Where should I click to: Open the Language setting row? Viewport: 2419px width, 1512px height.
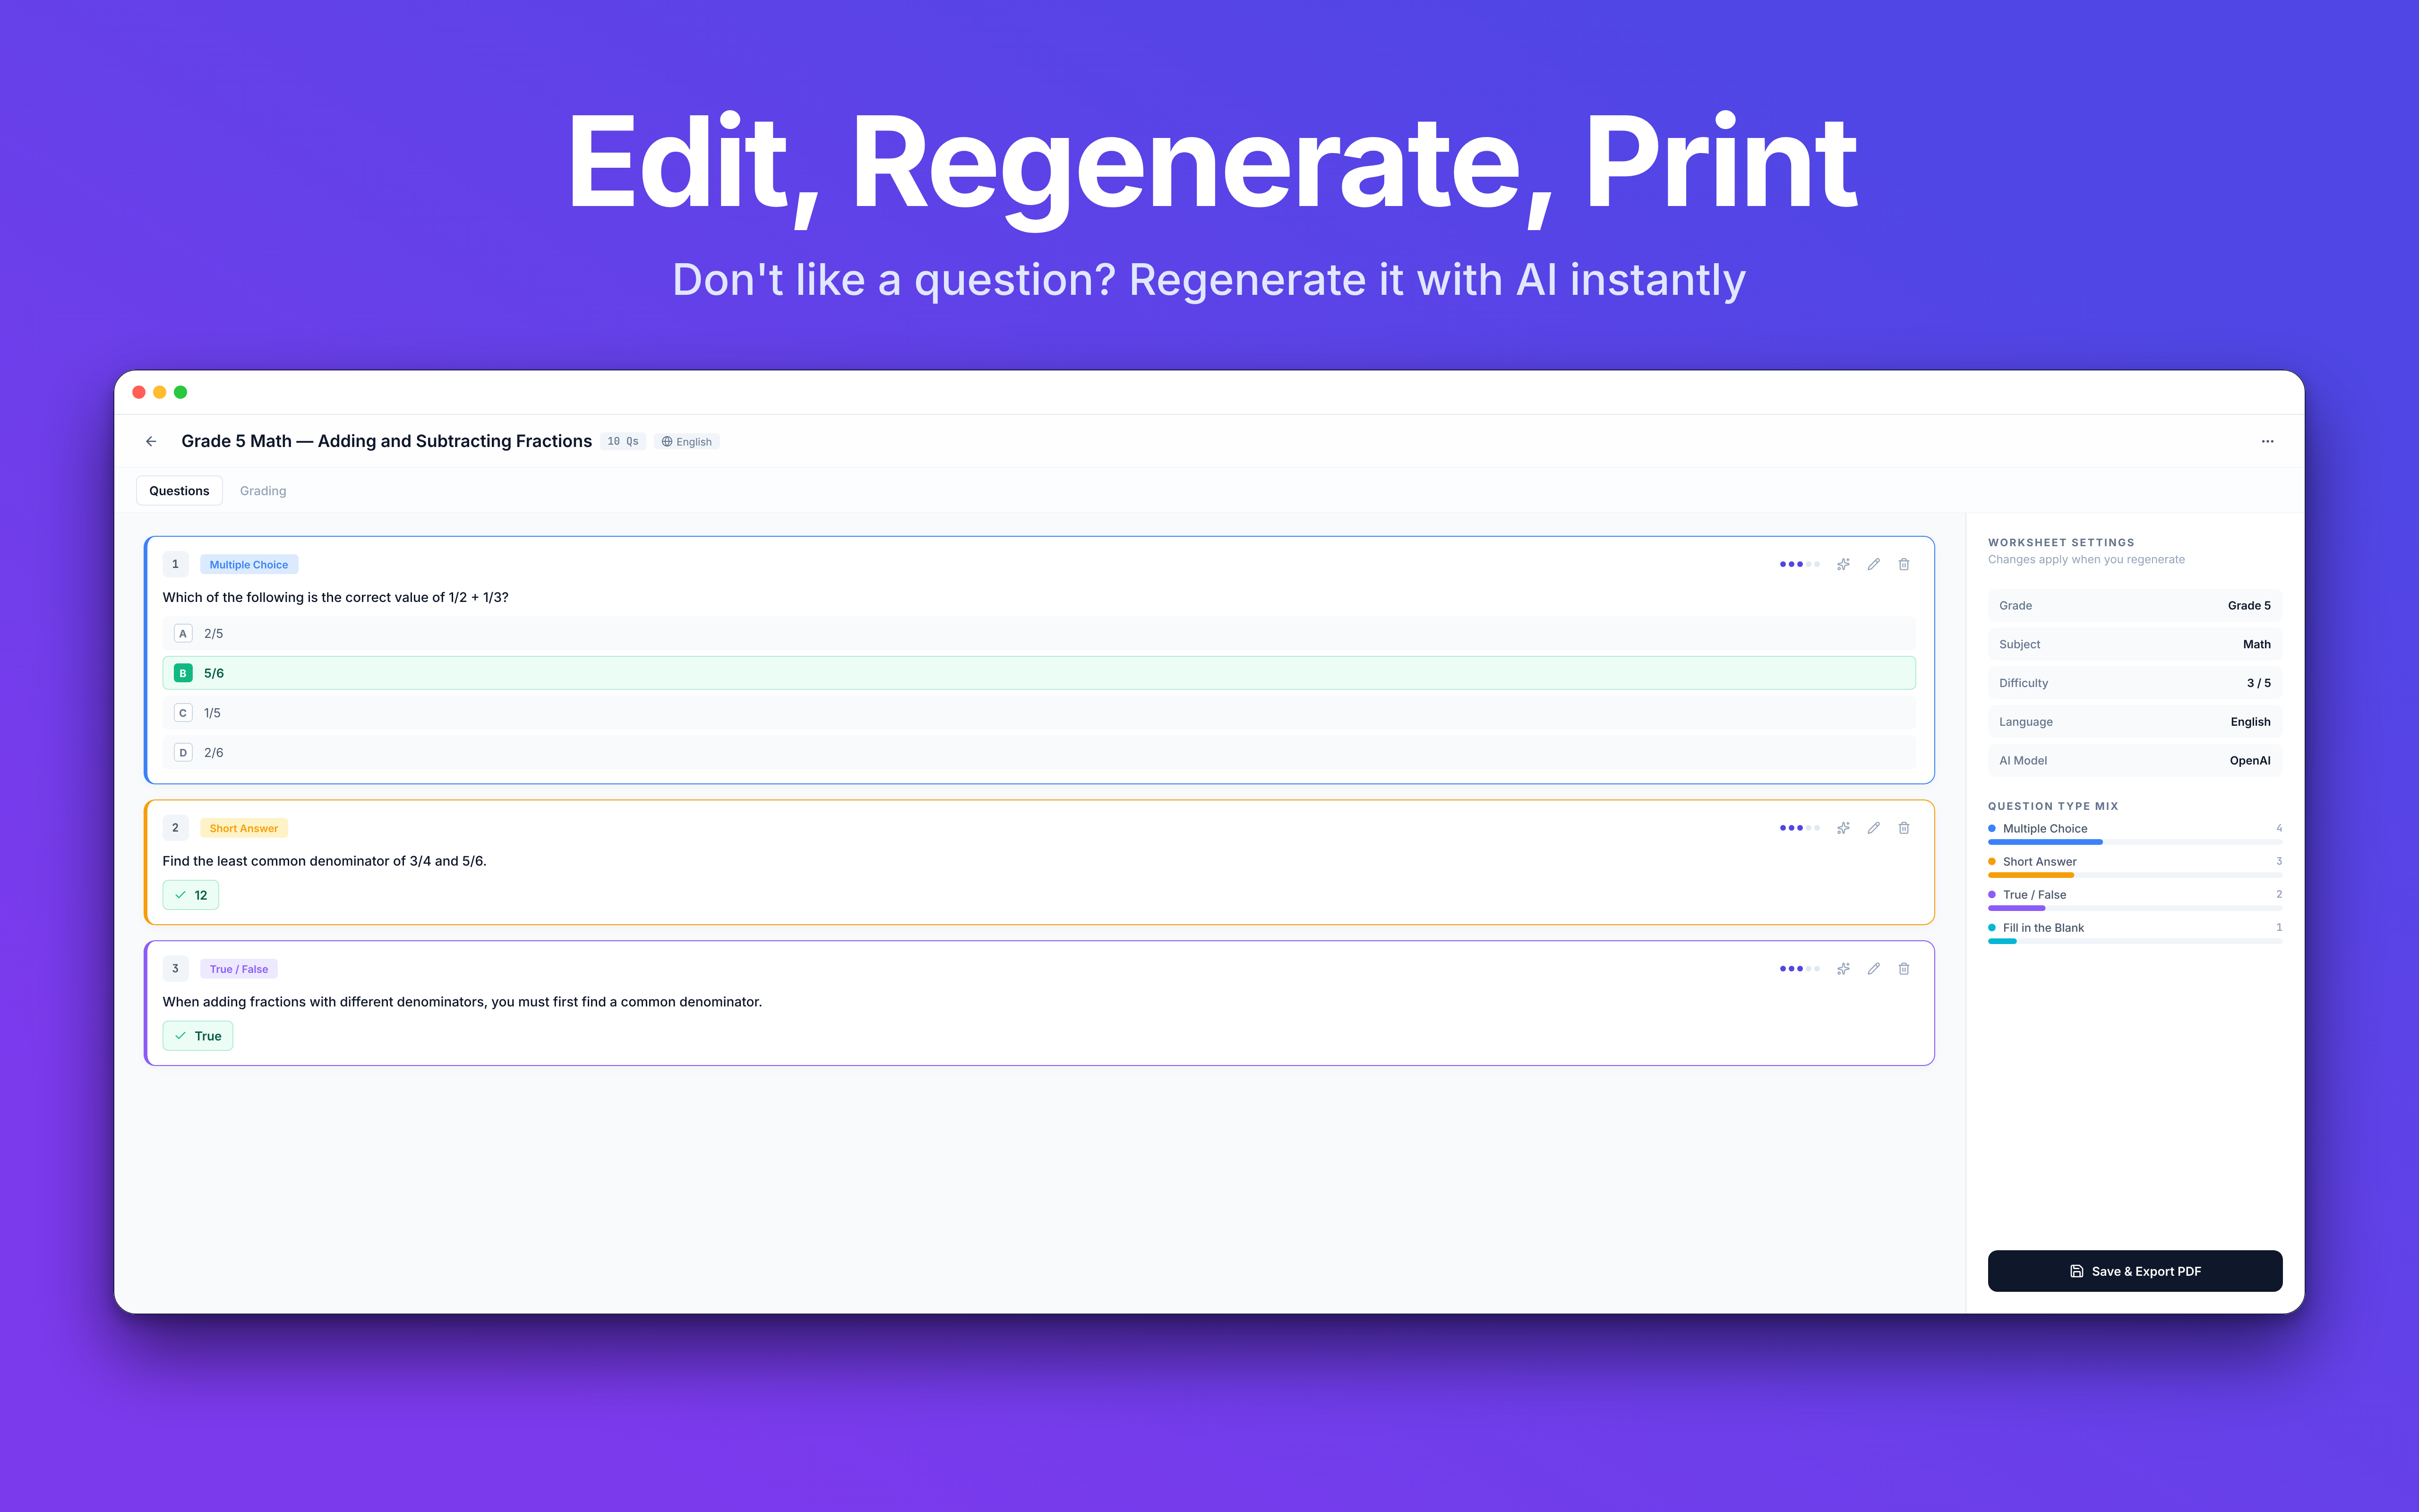[x=2134, y=722]
